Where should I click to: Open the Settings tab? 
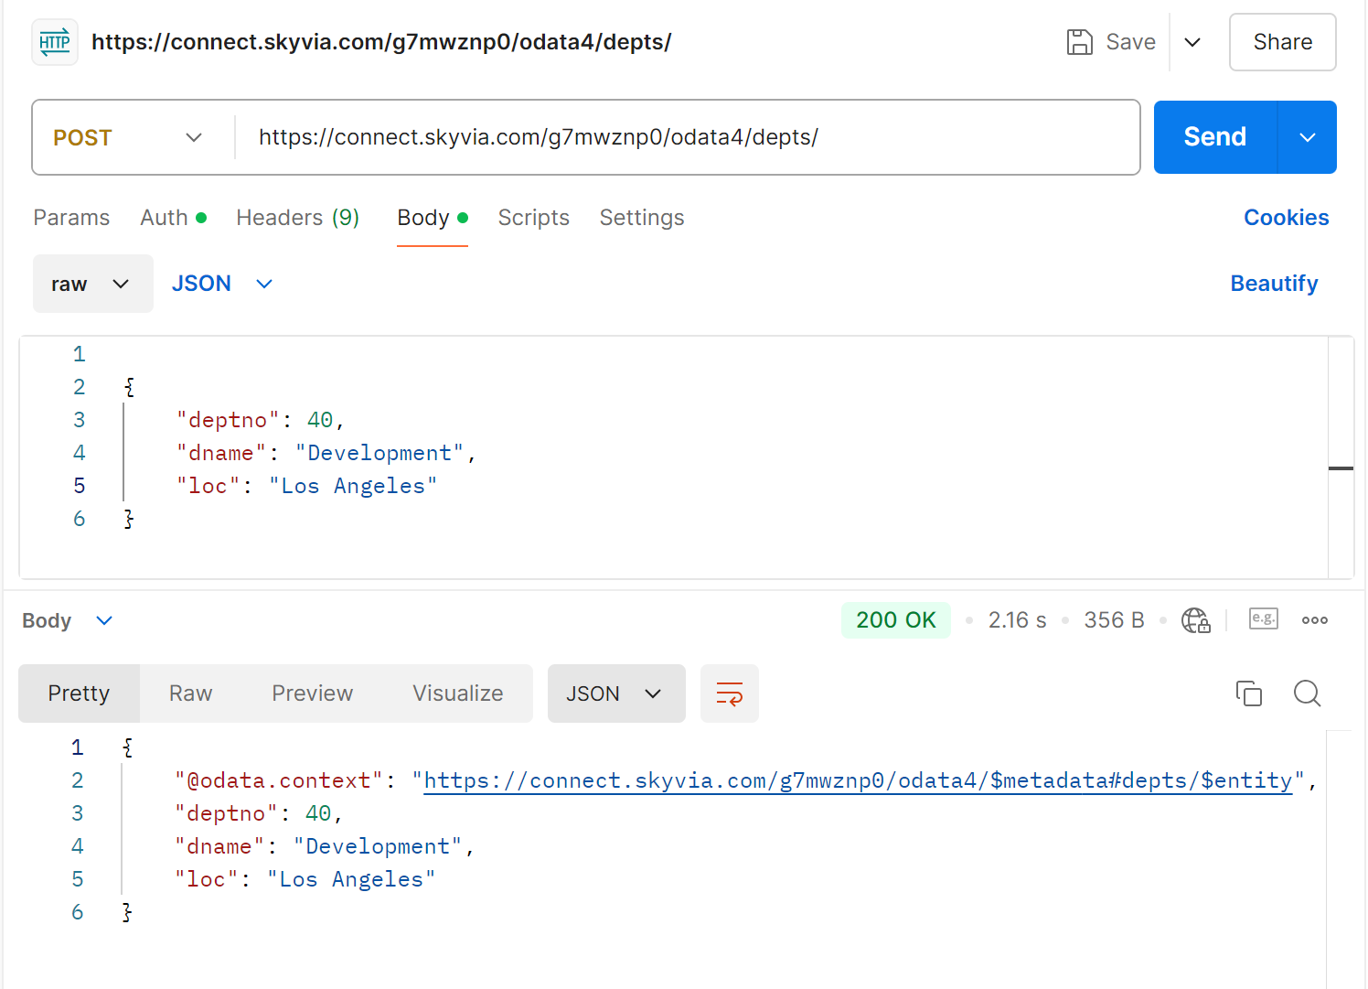point(642,218)
